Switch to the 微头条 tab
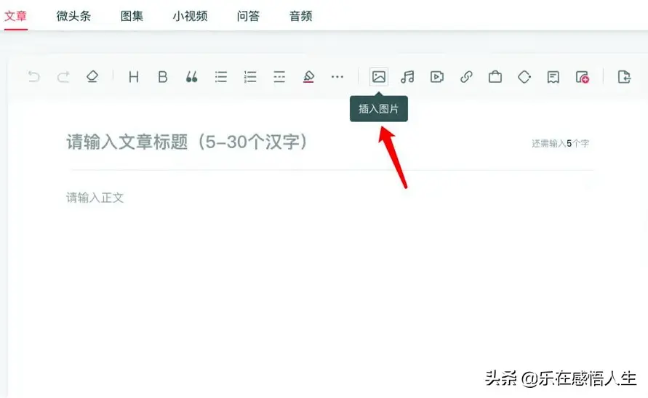 (x=73, y=16)
